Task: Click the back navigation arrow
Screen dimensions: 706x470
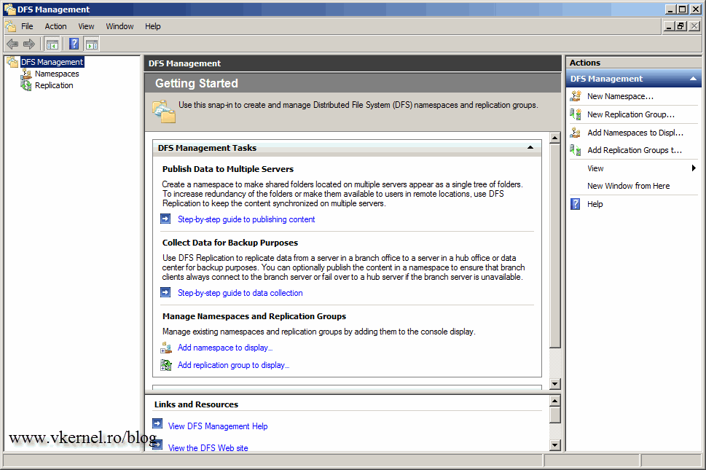Action: (12, 43)
